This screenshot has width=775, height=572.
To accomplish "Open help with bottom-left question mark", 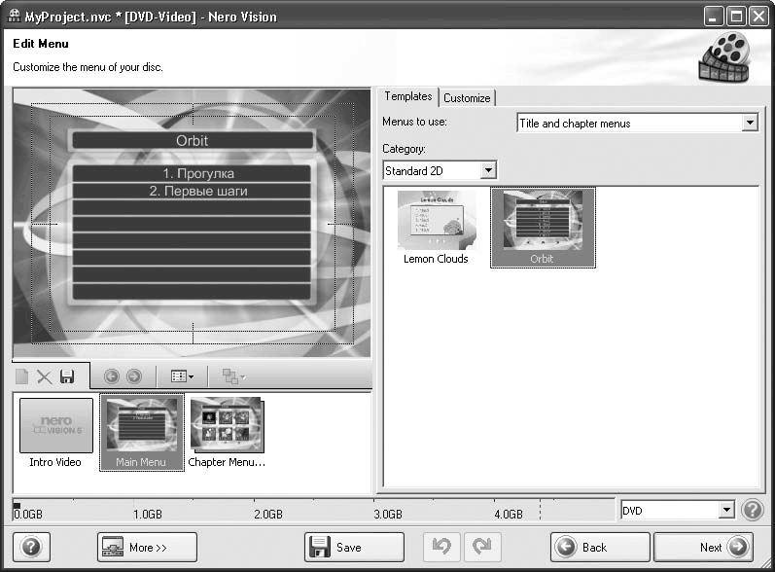I will (x=30, y=548).
